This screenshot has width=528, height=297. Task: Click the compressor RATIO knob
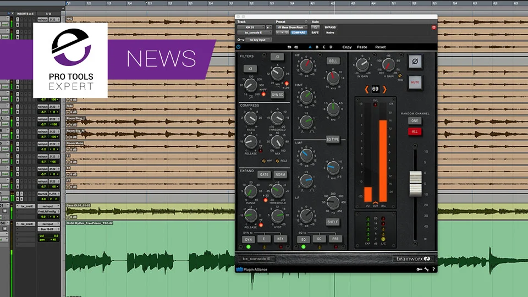click(251, 118)
